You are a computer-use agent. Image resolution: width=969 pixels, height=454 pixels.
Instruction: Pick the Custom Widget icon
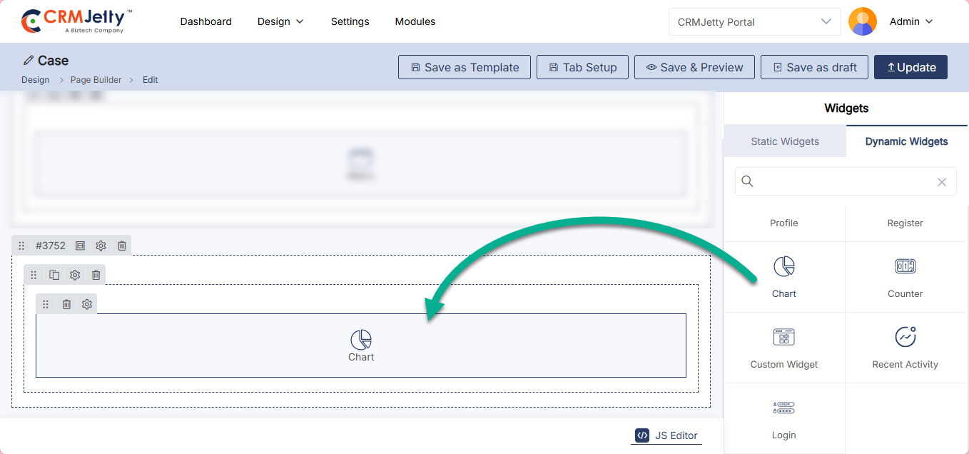[783, 338]
